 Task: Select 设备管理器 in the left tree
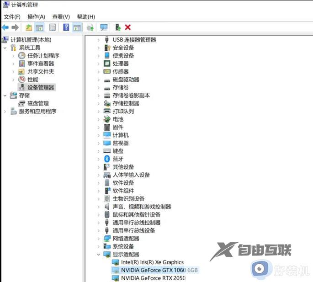coord(41,87)
